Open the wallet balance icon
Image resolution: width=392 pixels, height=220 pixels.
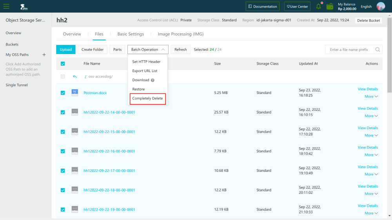tap(330, 6)
